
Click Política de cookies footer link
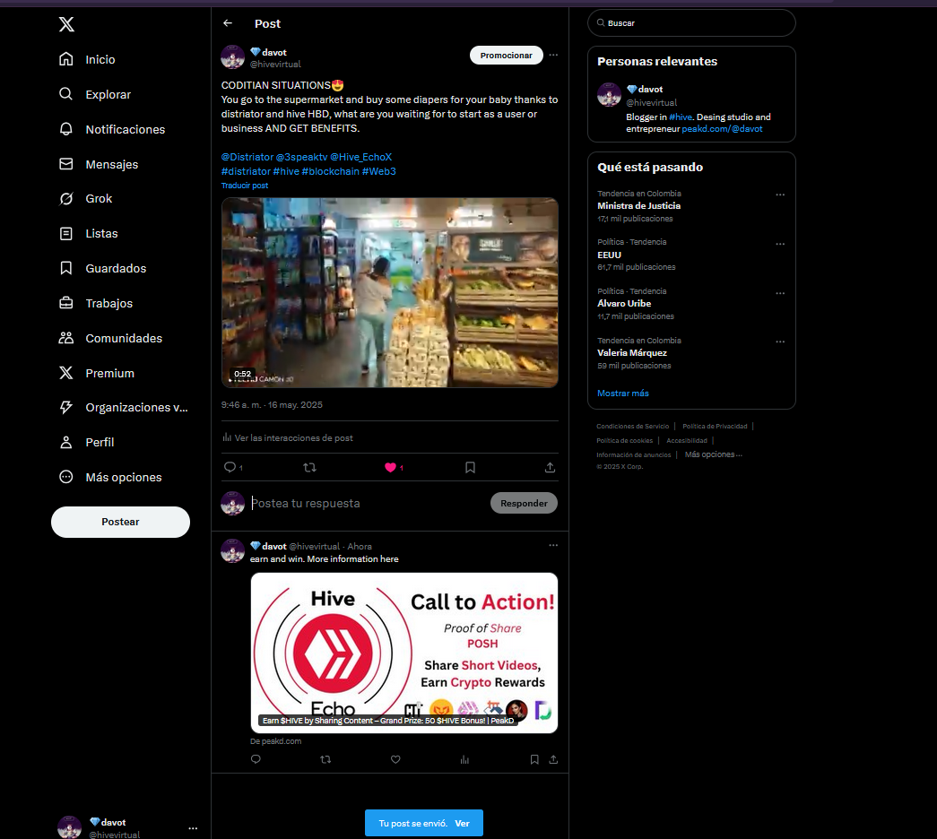coord(624,440)
